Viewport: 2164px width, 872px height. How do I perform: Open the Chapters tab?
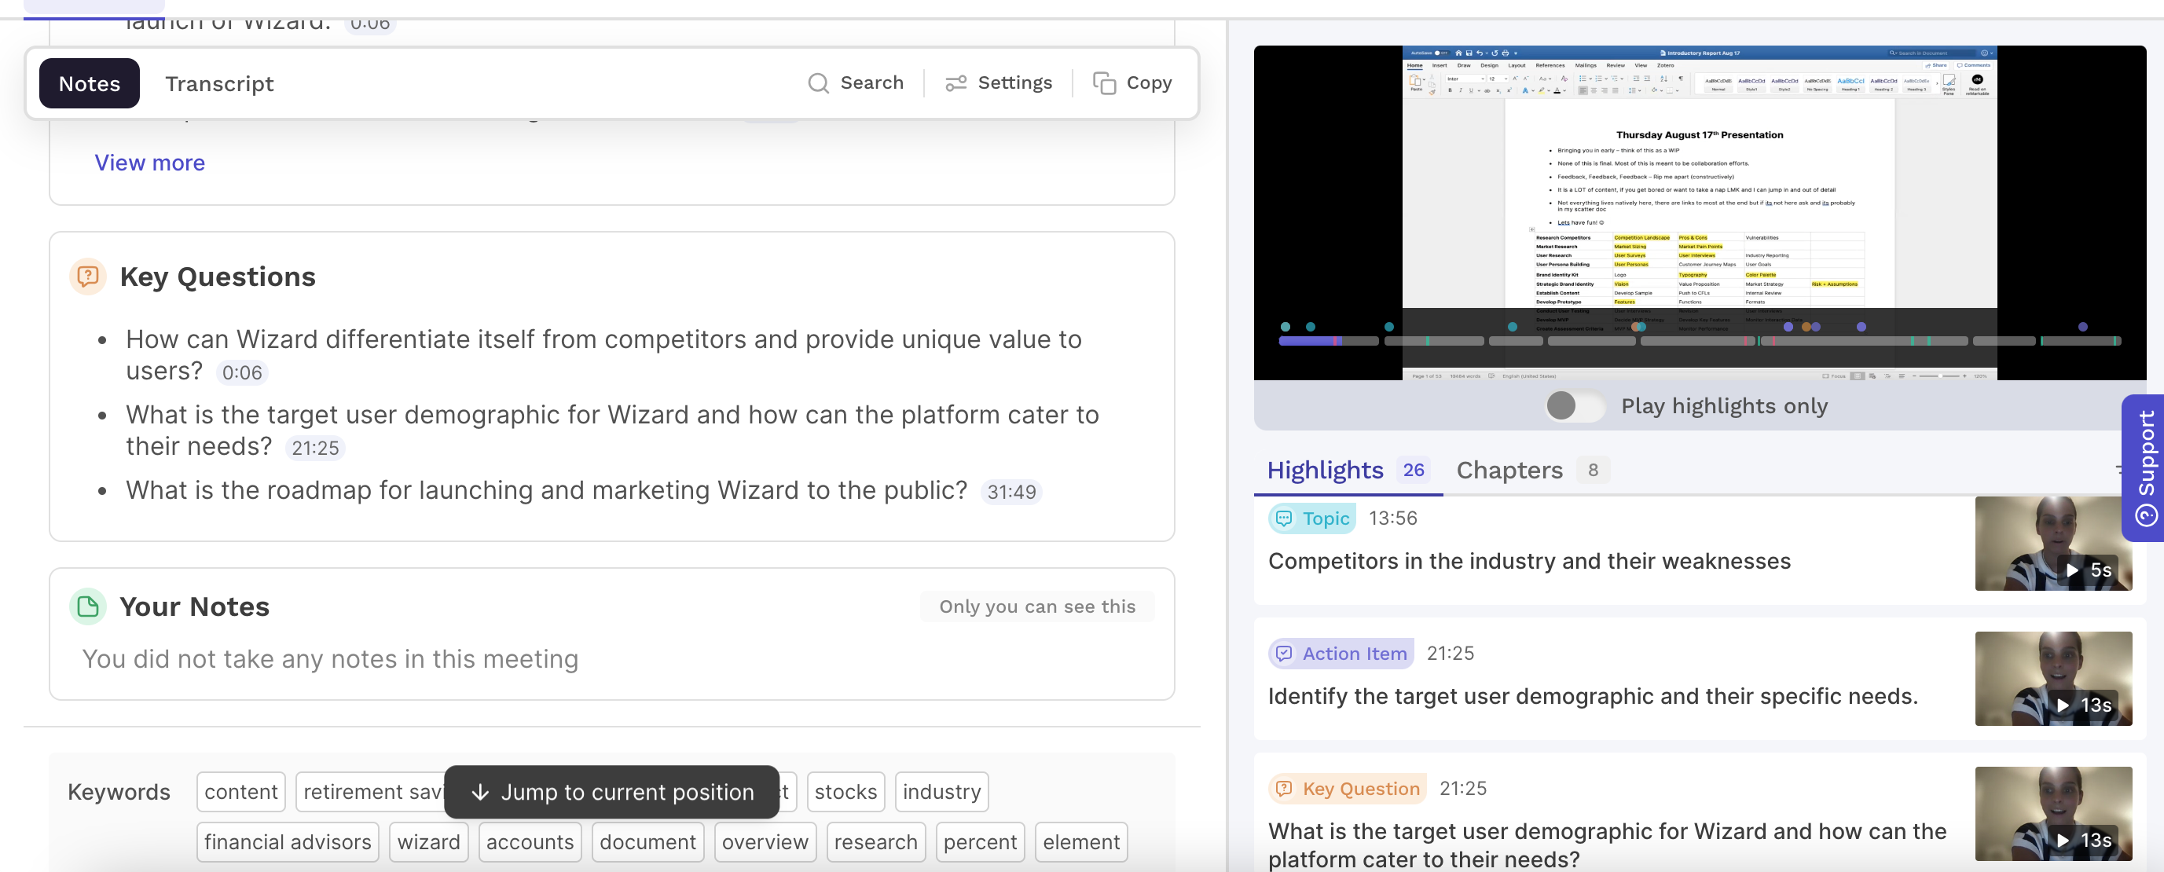click(1509, 471)
